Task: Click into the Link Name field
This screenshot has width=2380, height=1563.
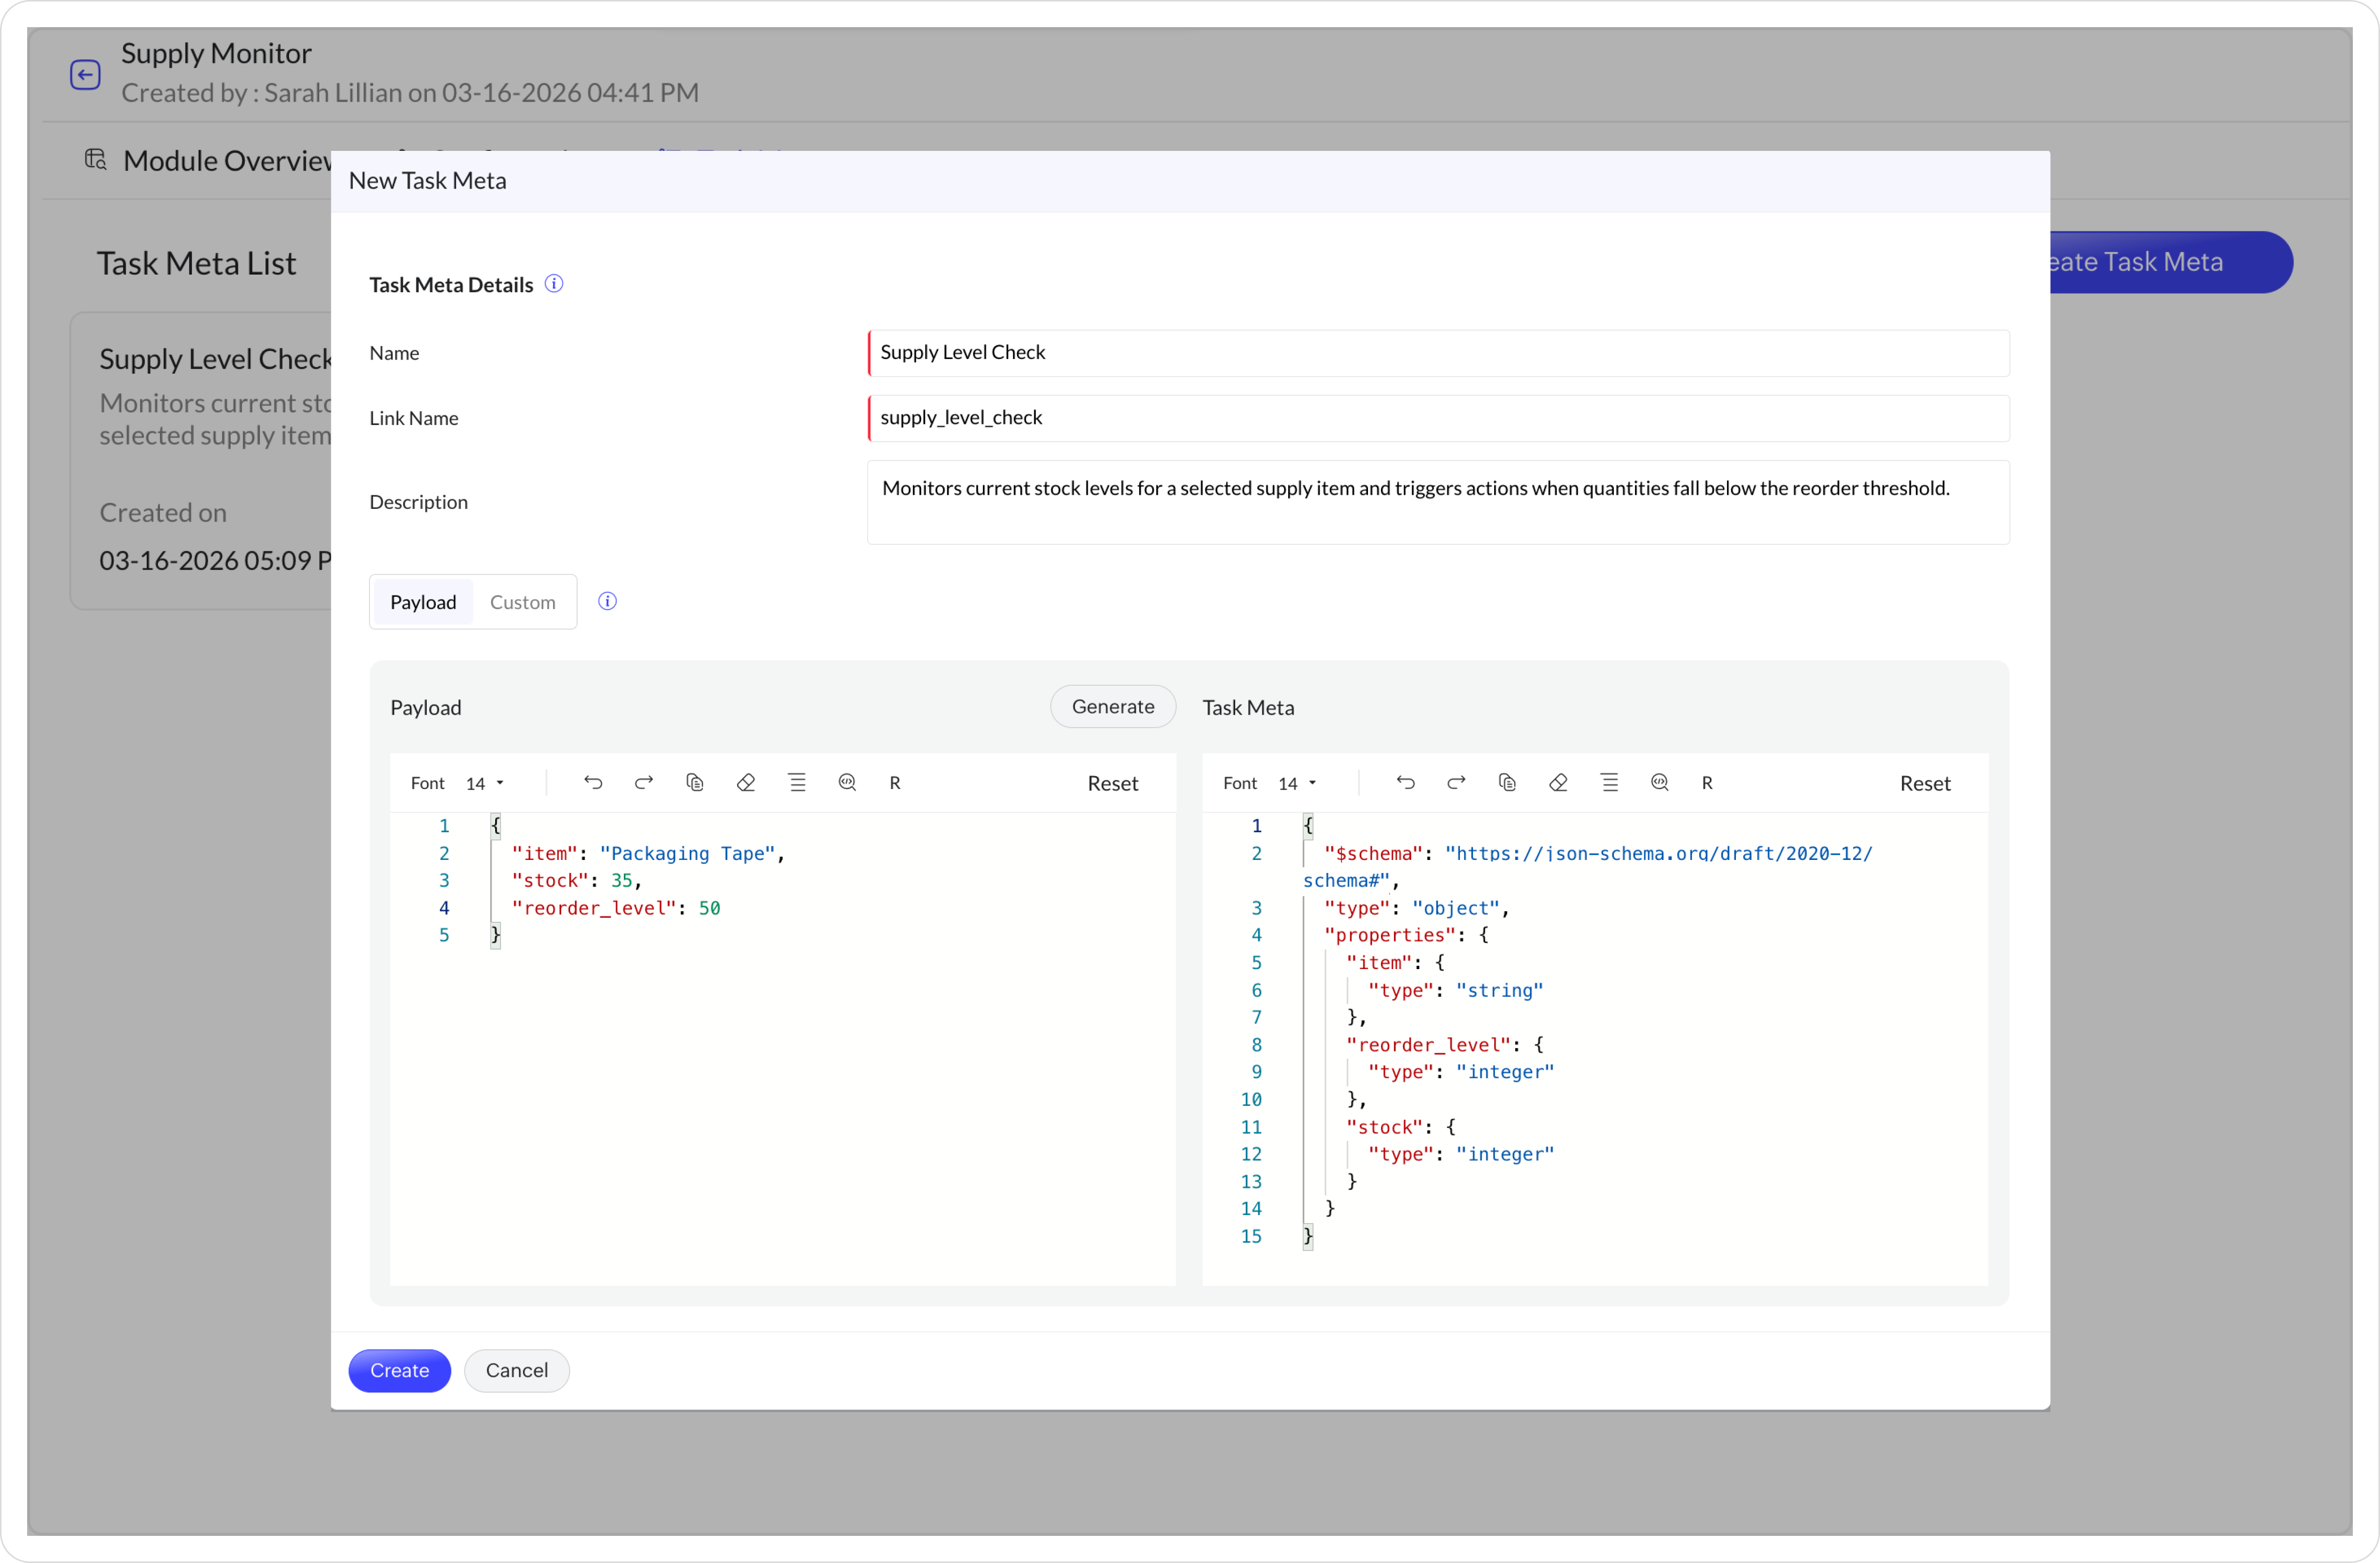Action: 1438,418
